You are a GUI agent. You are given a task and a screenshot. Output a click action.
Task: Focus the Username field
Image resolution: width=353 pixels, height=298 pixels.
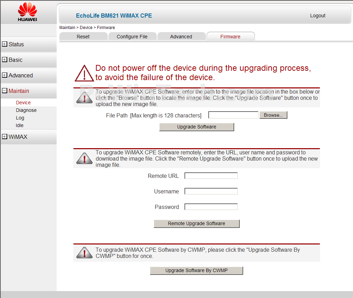tap(211, 191)
